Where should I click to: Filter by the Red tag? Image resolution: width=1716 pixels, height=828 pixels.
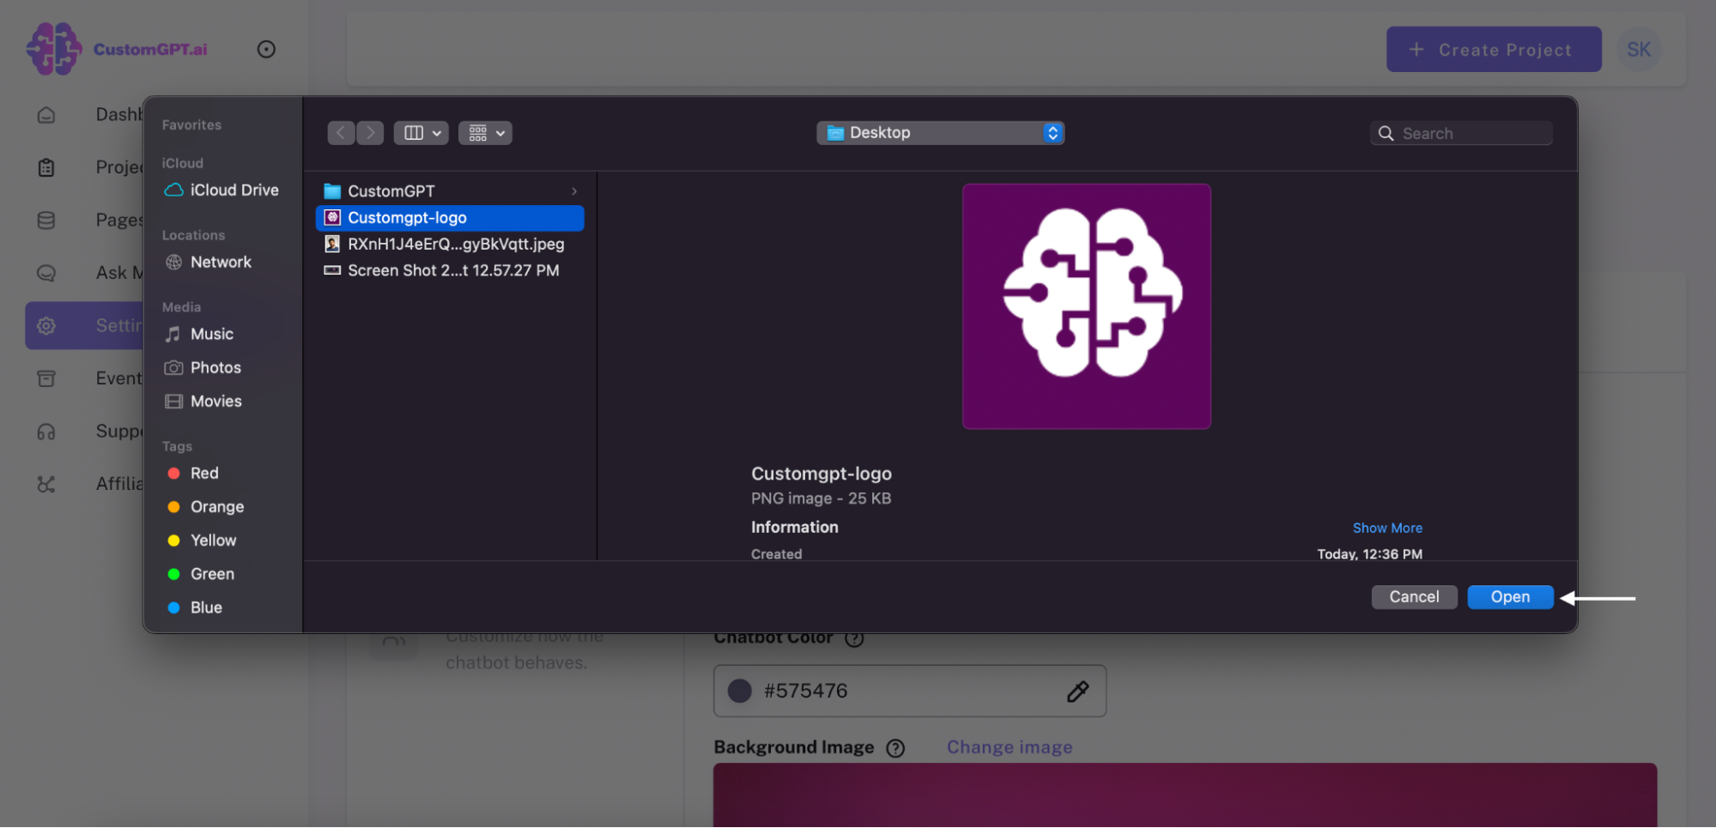point(194,474)
